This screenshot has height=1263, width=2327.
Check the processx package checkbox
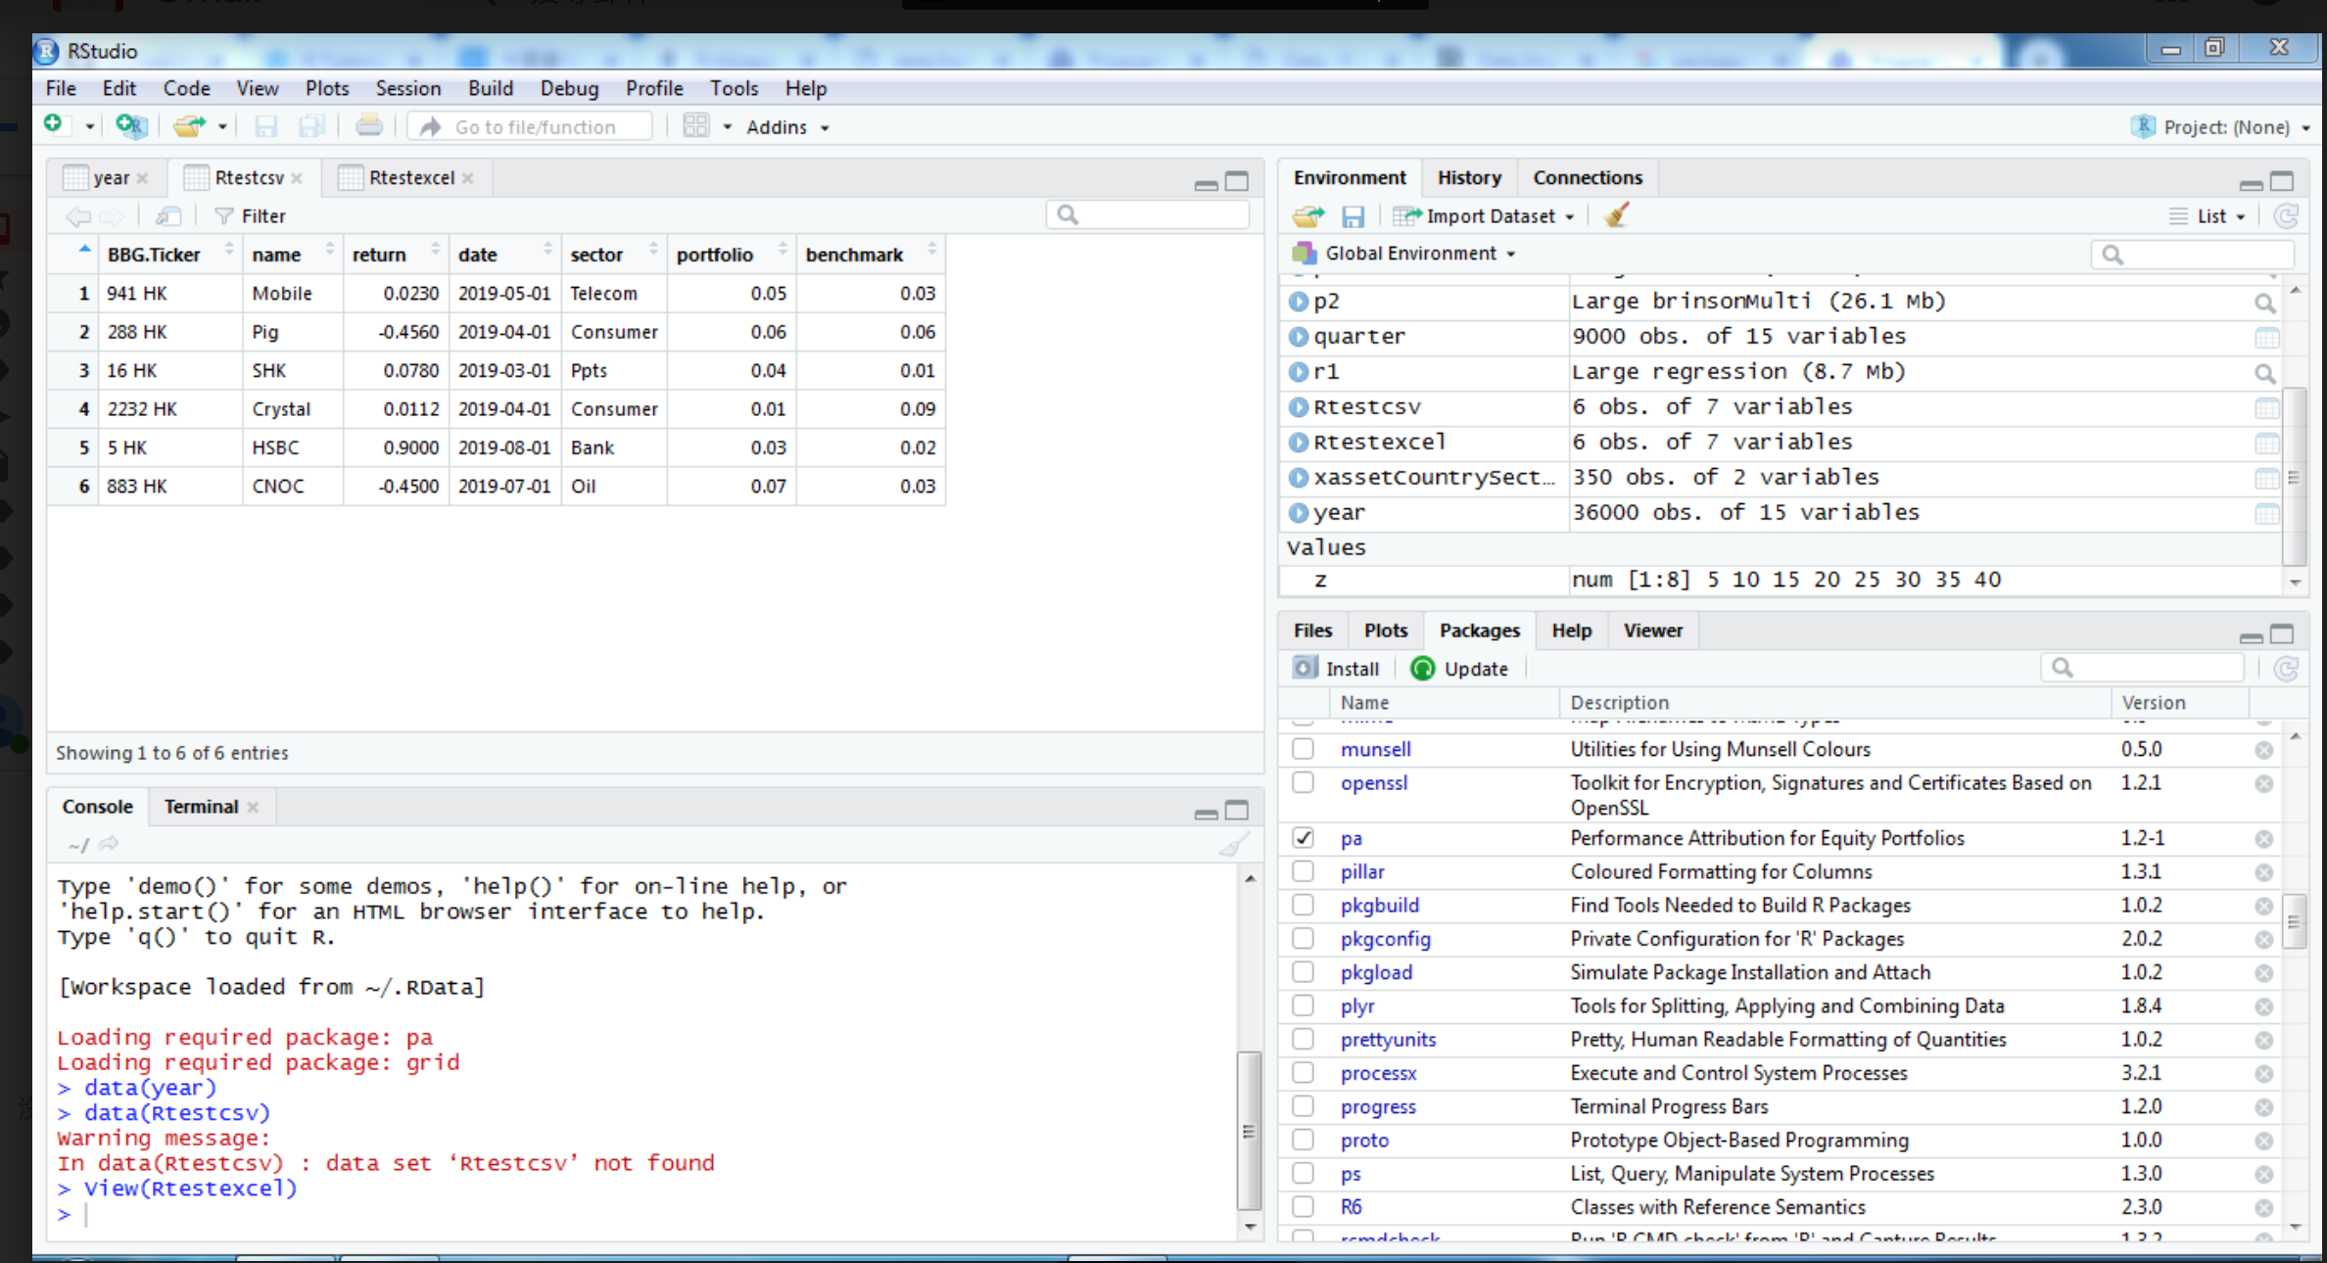[x=1303, y=1073]
